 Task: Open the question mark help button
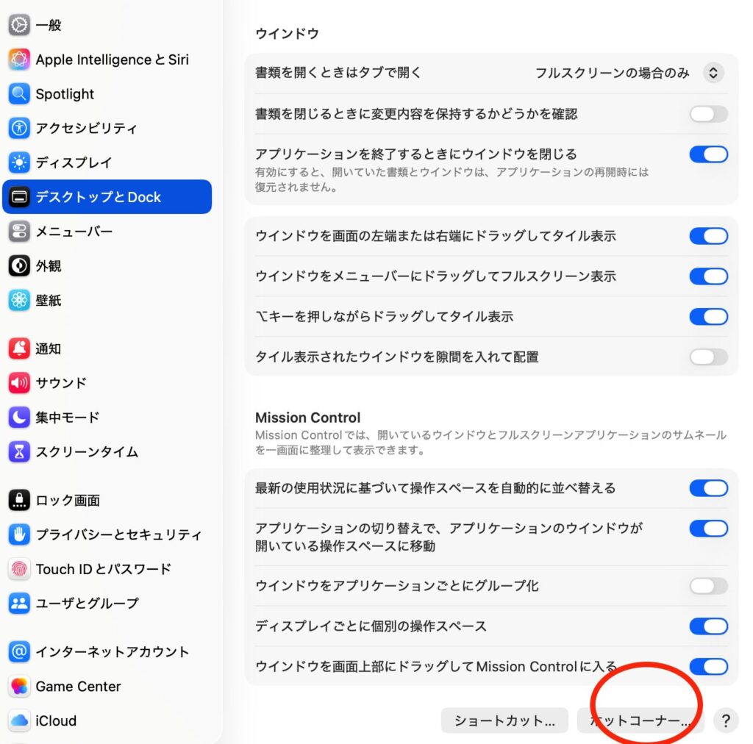point(726,720)
